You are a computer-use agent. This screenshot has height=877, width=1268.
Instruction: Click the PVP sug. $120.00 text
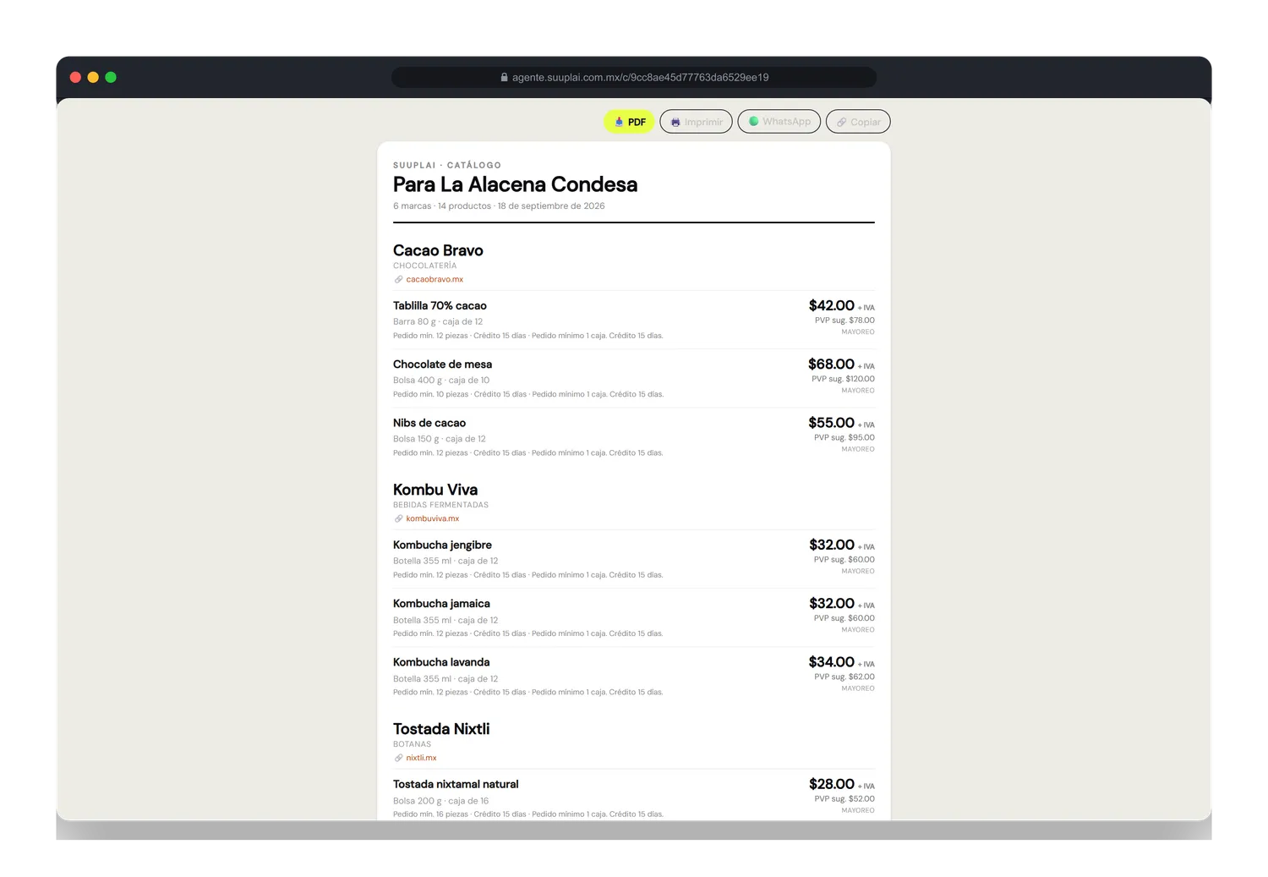click(843, 379)
